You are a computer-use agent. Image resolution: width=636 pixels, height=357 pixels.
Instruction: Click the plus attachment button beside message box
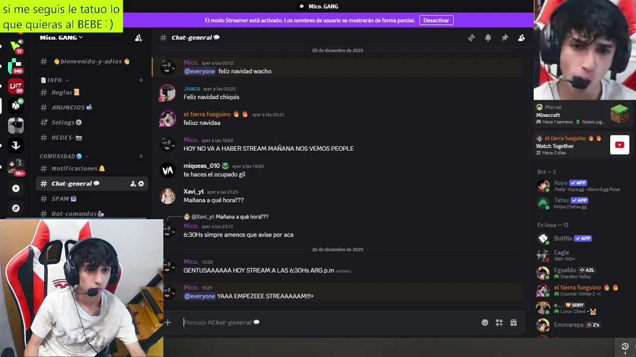pos(167,322)
